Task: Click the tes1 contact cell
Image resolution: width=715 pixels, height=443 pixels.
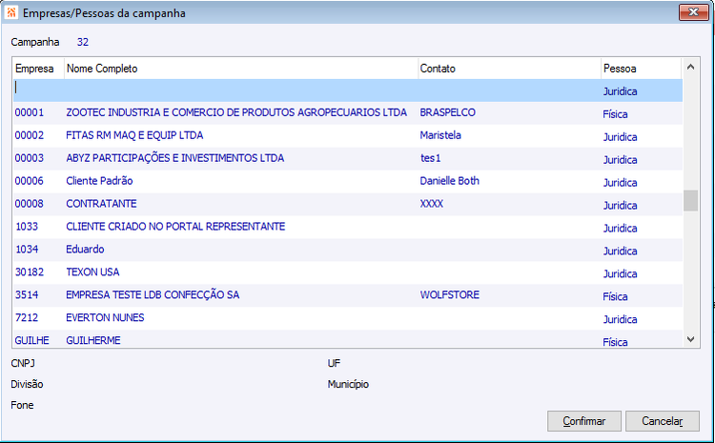Action: 431,158
